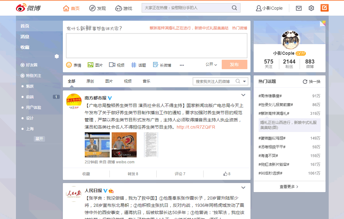Click 评论 7 to comment

point(180,174)
